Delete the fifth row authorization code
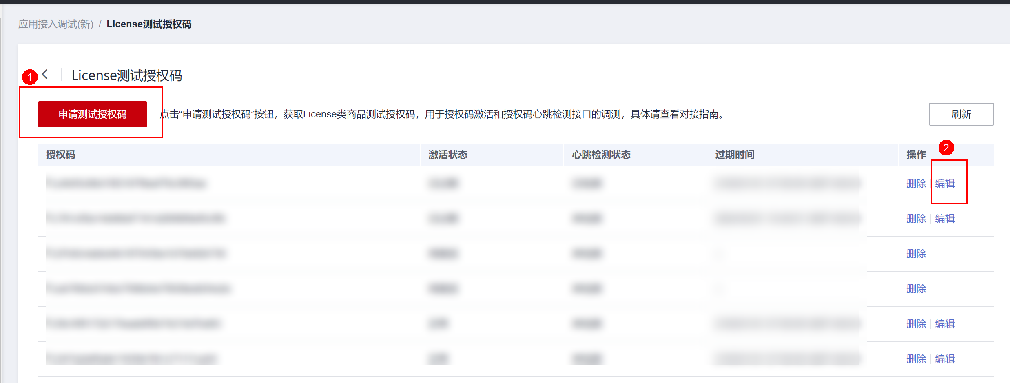 coord(916,324)
